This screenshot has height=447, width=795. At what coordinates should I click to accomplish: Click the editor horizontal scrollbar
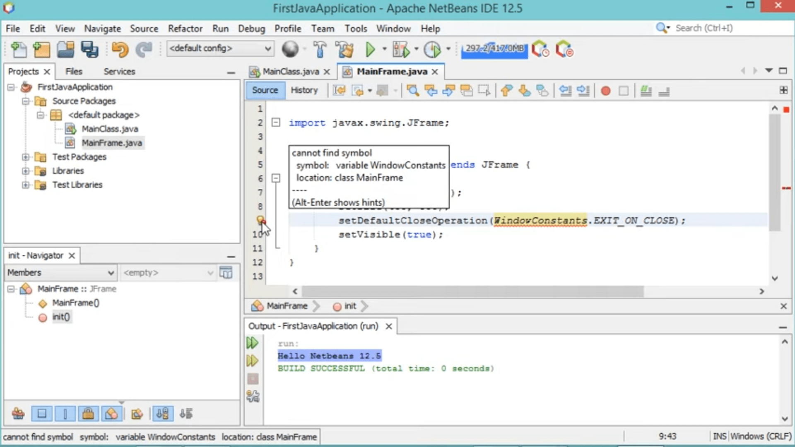[472, 291]
